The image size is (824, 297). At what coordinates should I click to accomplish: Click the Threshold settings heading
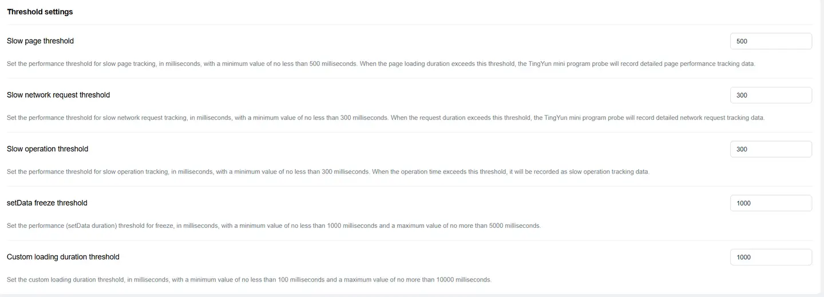(x=39, y=12)
